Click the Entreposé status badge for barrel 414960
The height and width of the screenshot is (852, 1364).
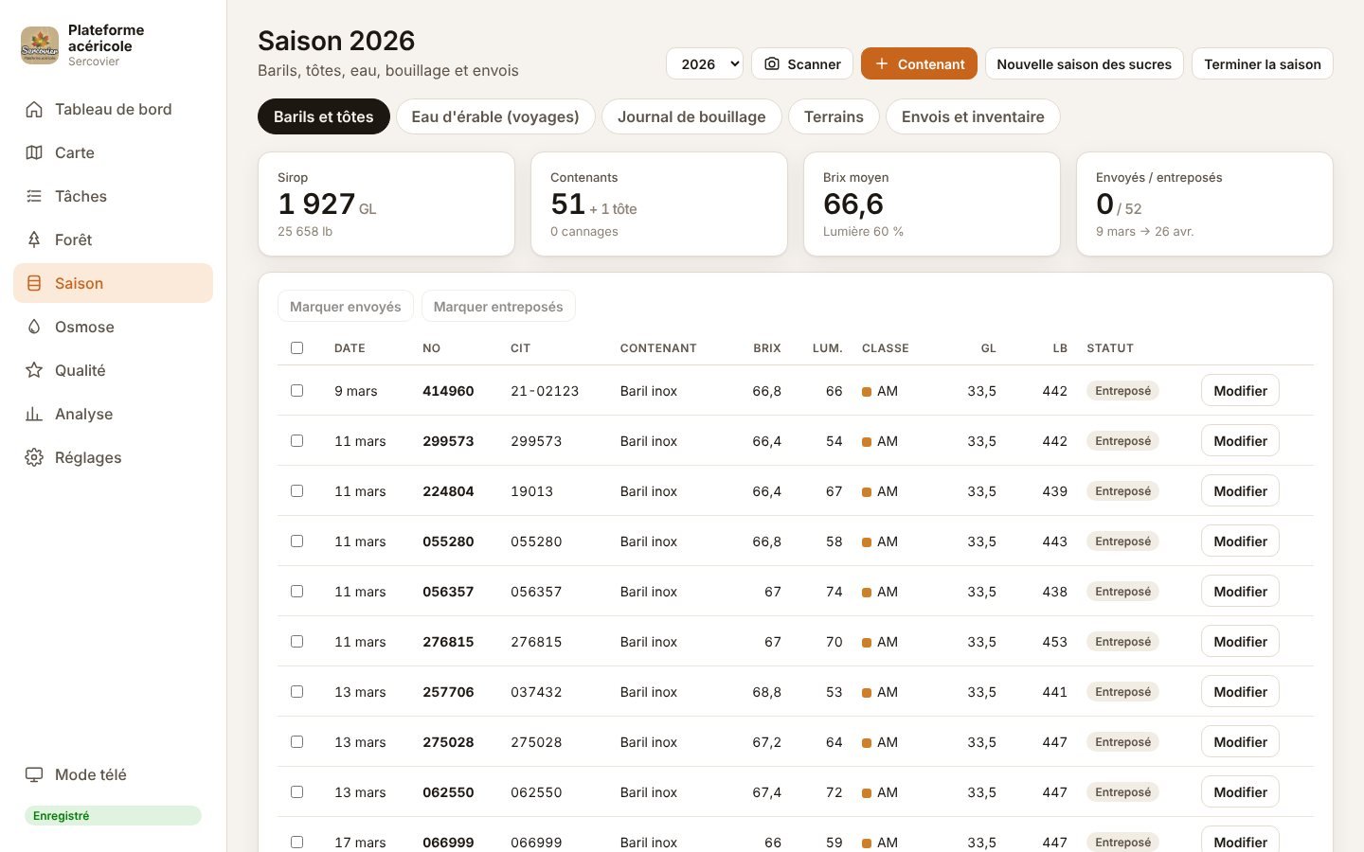tap(1123, 390)
